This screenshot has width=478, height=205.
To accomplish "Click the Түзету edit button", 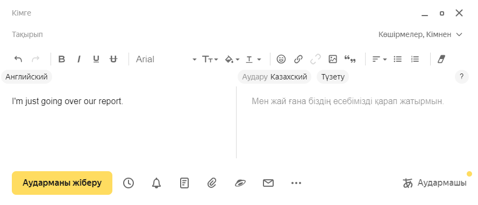I will 333,77.
